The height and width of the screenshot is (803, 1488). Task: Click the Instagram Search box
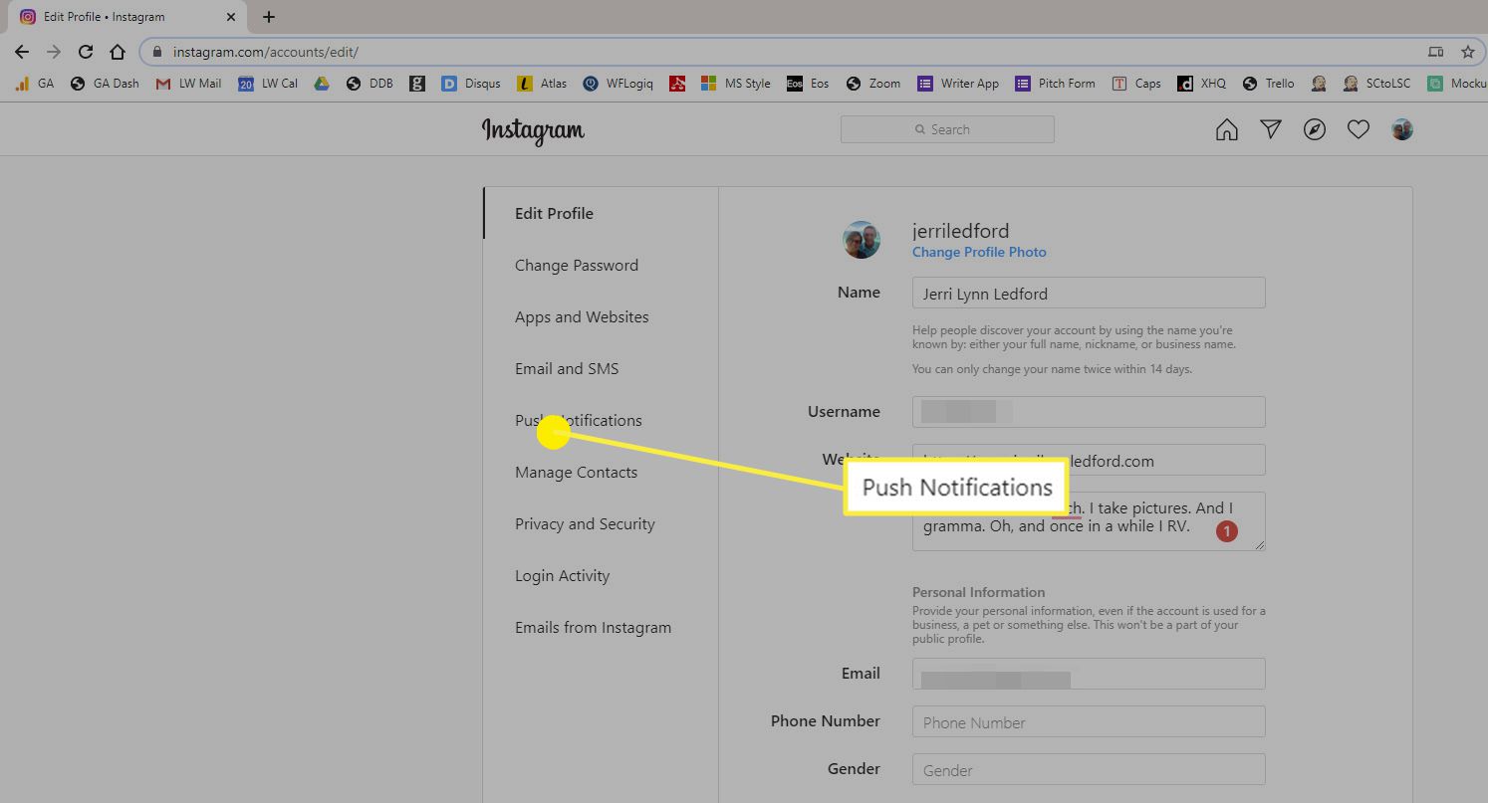coord(947,129)
